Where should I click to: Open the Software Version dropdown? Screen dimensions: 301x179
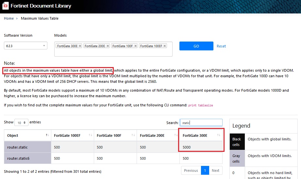coord(25,46)
